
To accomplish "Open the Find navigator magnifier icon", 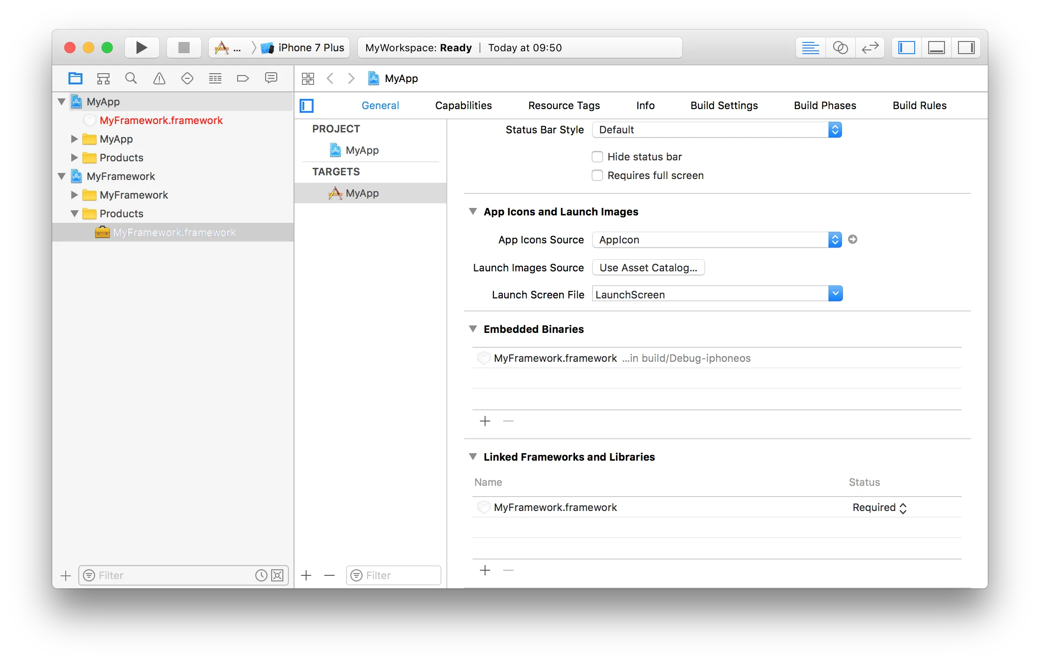I will point(131,78).
